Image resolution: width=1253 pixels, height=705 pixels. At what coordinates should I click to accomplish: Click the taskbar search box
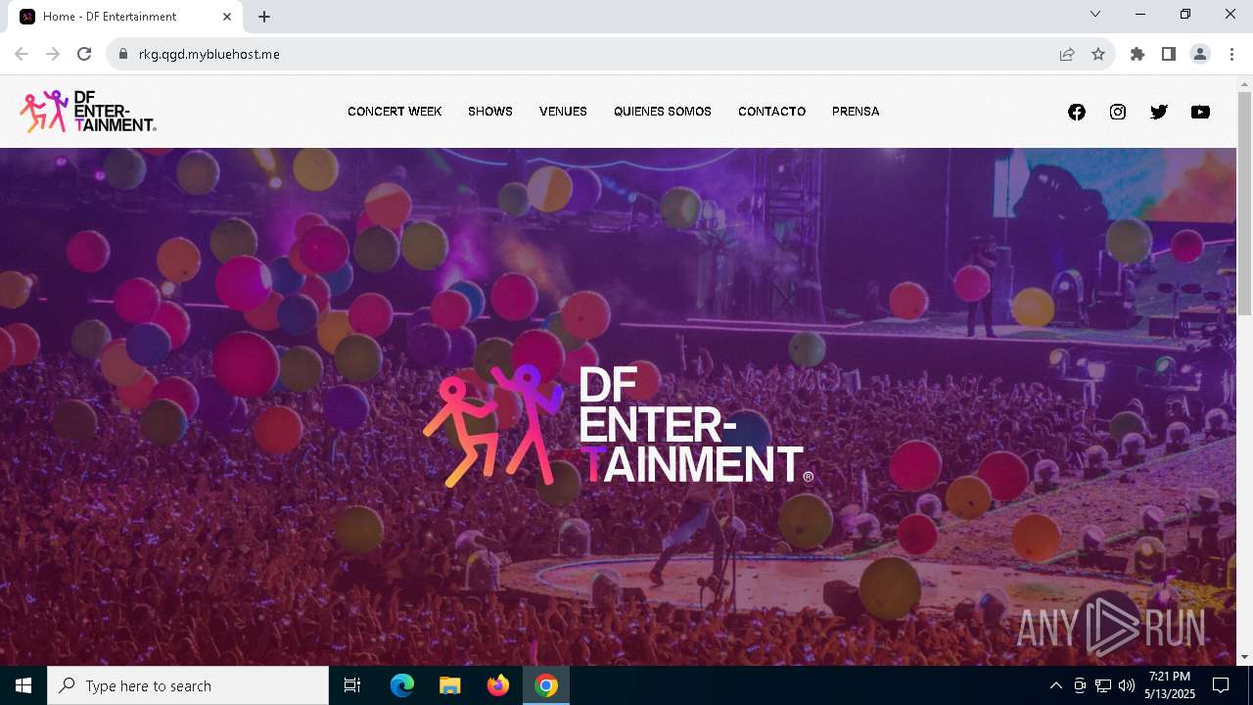(188, 685)
